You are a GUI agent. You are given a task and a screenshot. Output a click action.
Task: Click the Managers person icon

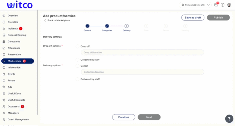pos(4,113)
